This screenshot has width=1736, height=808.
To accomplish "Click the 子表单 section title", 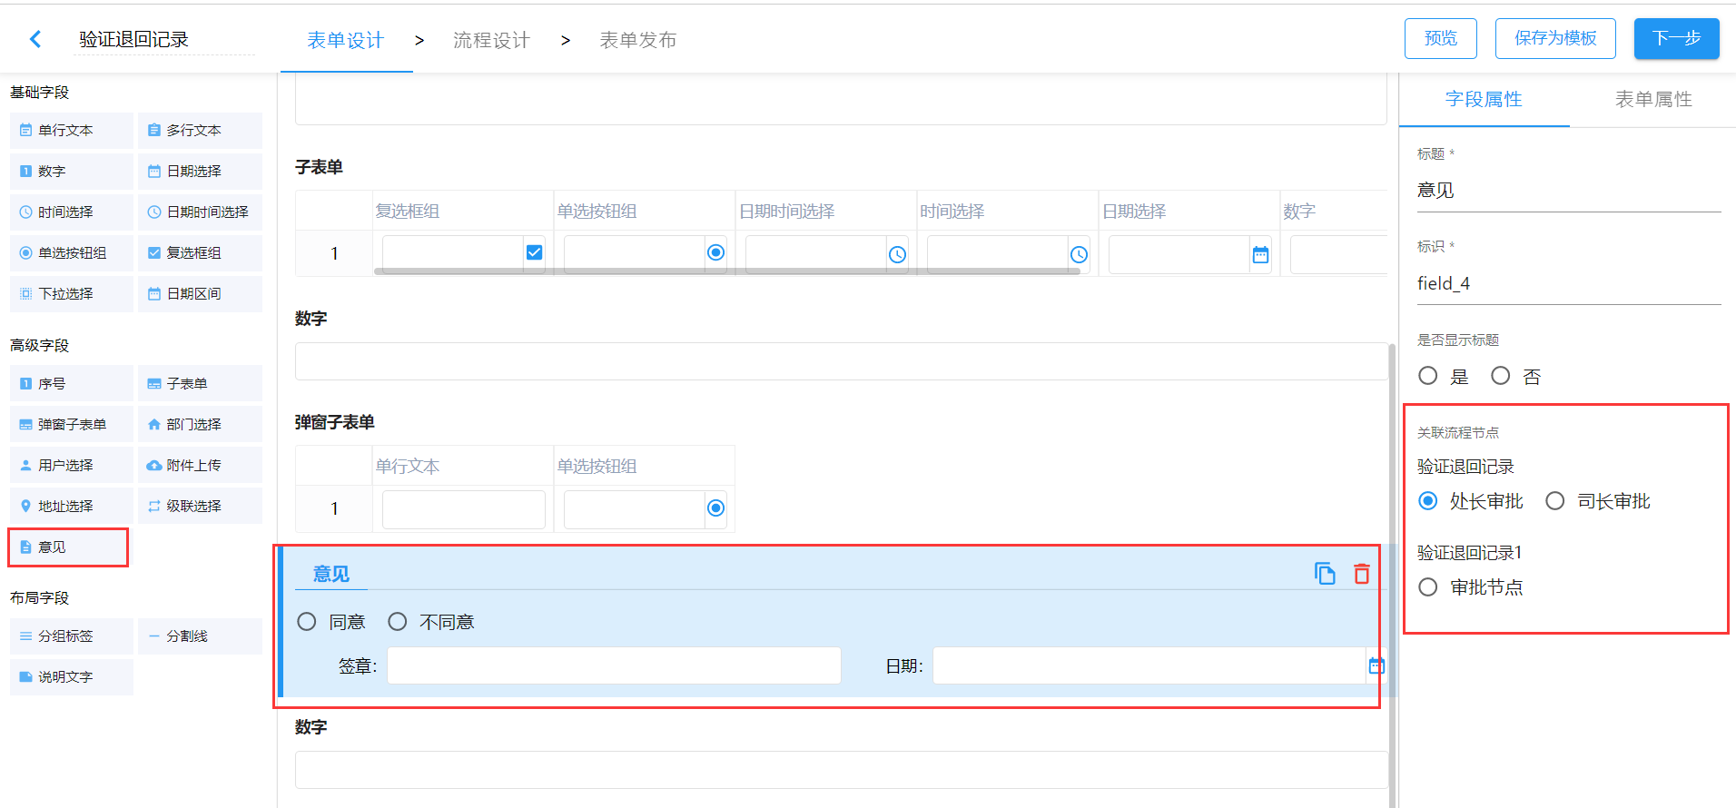I will [319, 167].
